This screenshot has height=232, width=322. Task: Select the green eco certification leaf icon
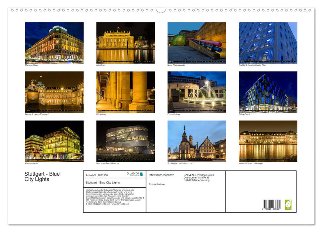288,205
